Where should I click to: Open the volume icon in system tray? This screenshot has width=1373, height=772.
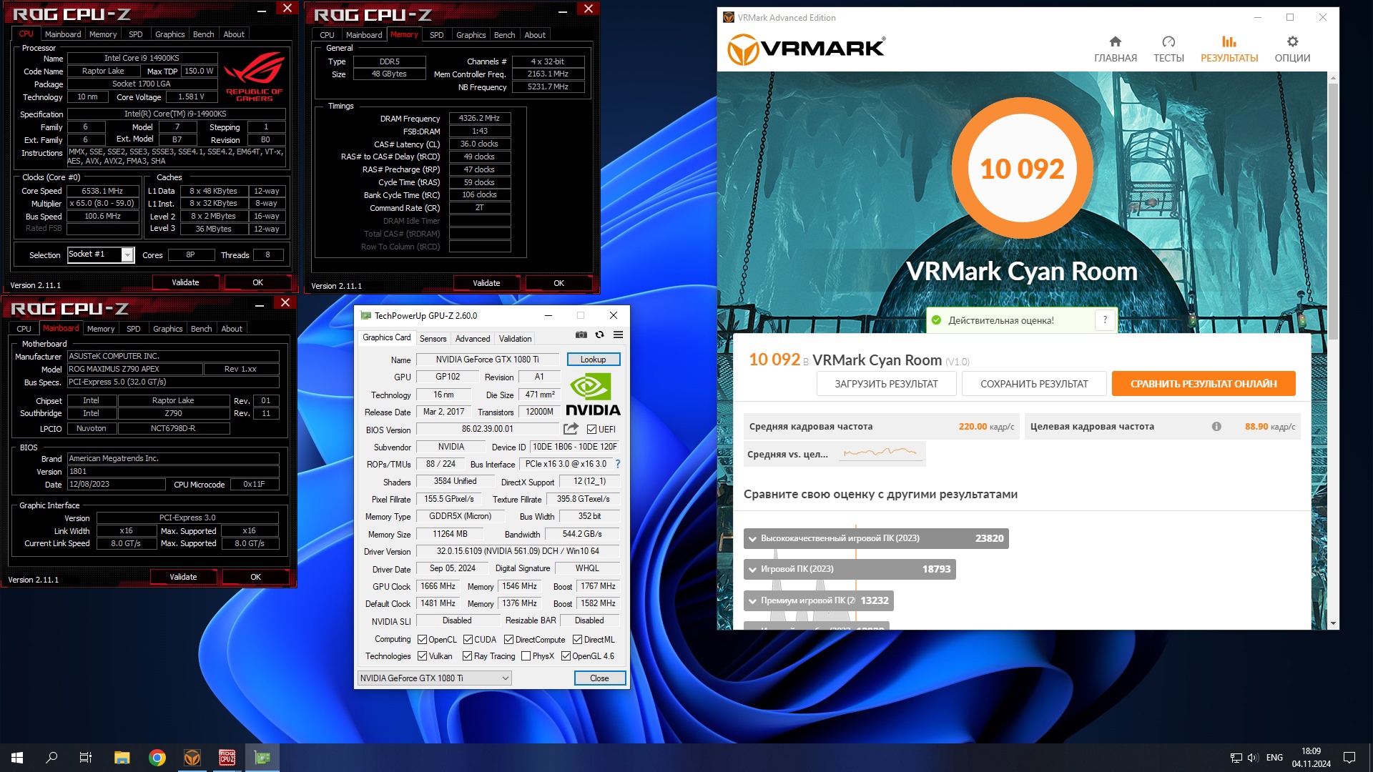click(x=1253, y=758)
